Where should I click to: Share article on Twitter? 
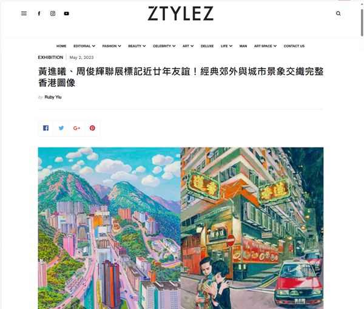click(61, 128)
